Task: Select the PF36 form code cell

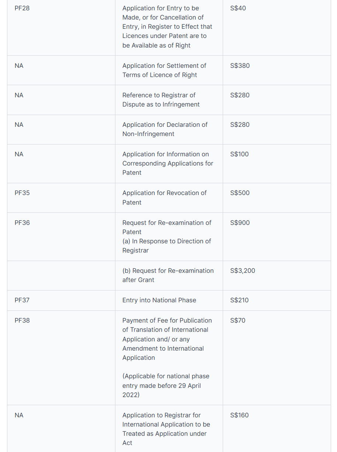Action: 22,223
